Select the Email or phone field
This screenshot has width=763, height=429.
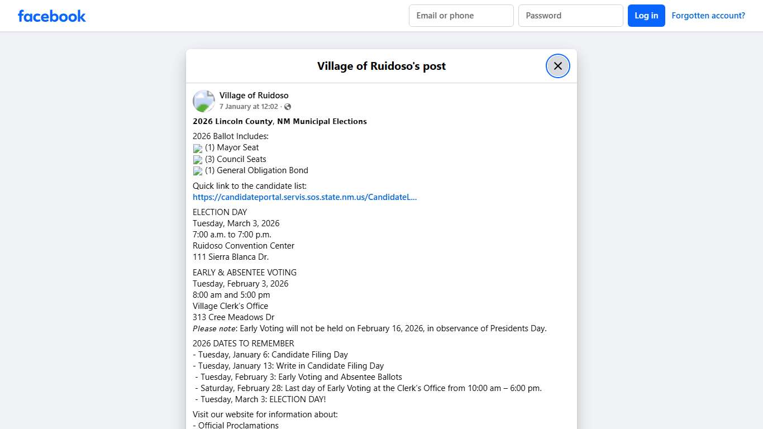(461, 16)
